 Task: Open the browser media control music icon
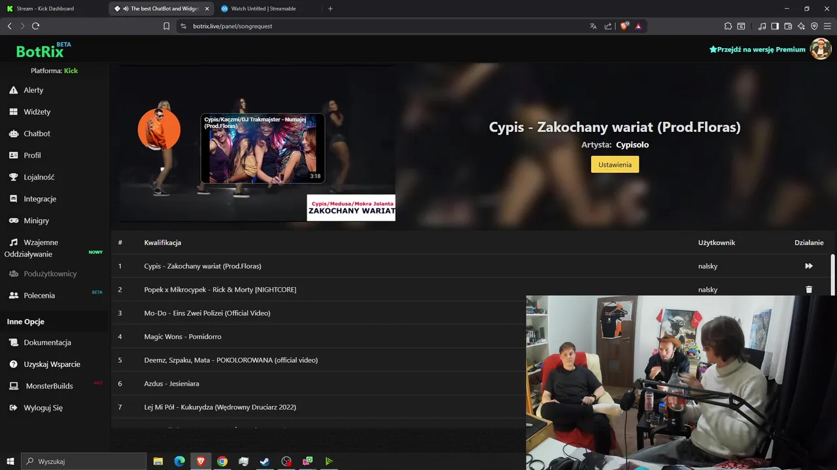coord(762,26)
